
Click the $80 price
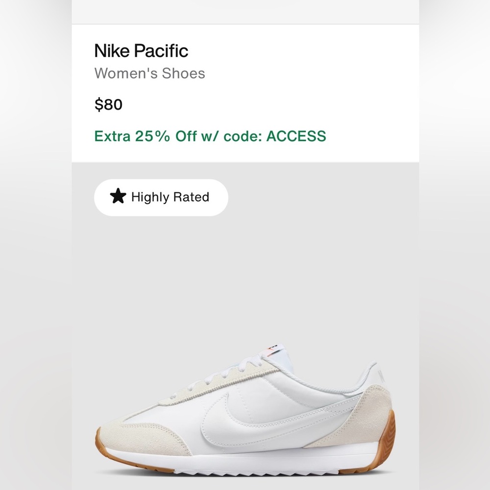(108, 104)
